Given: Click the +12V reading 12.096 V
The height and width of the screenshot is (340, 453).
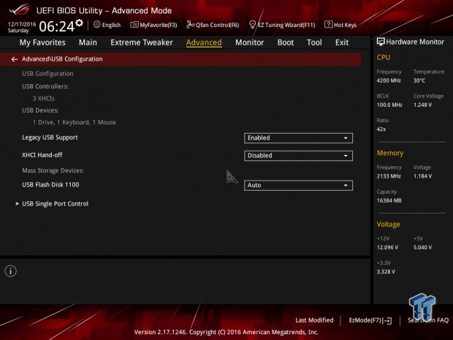Looking at the screenshot, I should point(387,247).
